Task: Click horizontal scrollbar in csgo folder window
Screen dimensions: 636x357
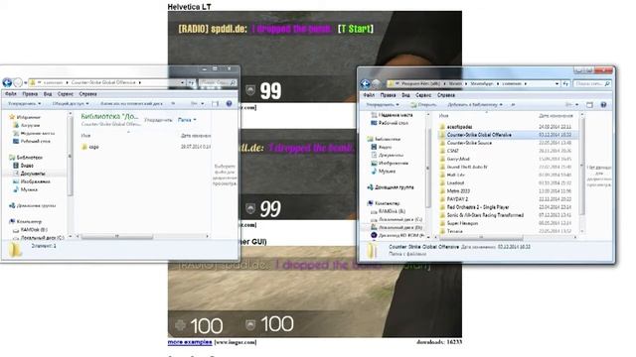Action: 117,236
